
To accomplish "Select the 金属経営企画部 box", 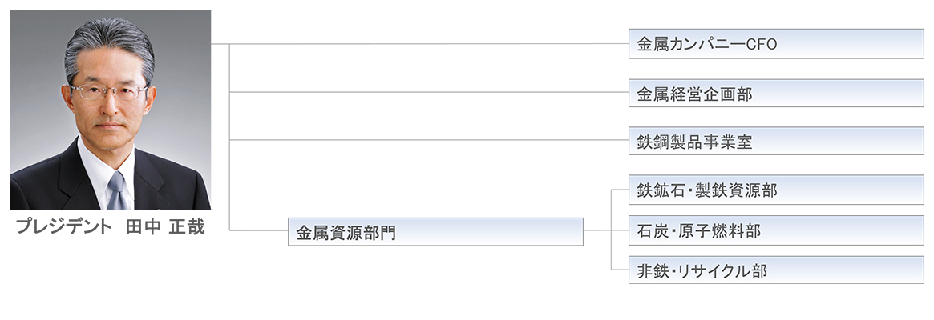I will tap(775, 93).
